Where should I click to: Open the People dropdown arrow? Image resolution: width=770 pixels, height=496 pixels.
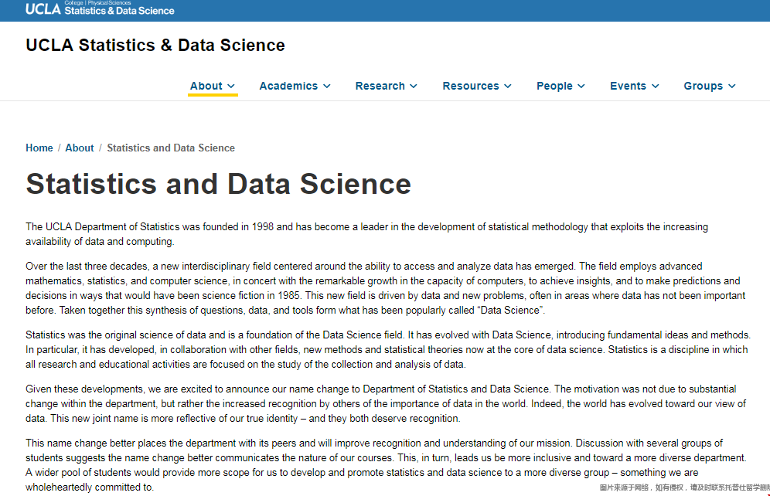point(581,87)
